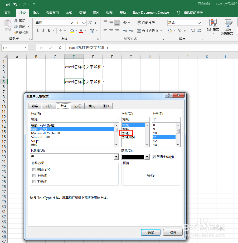
Task: Click increase indent icon
Action: coord(131,31)
